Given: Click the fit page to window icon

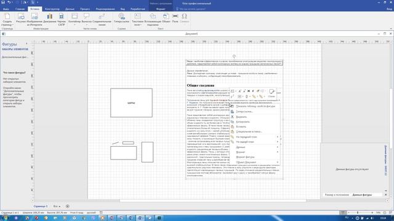Looking at the screenshot, I should [x=384, y=212].
